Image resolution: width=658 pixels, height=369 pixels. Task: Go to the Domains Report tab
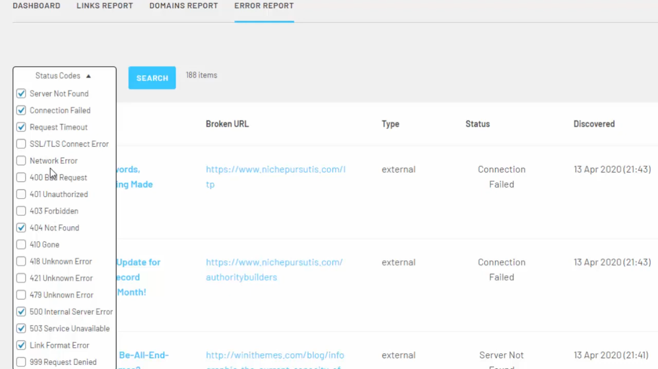coord(183,6)
